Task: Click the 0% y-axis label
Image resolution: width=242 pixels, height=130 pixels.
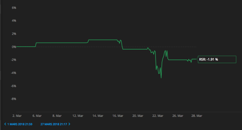Action: (x=14, y=47)
